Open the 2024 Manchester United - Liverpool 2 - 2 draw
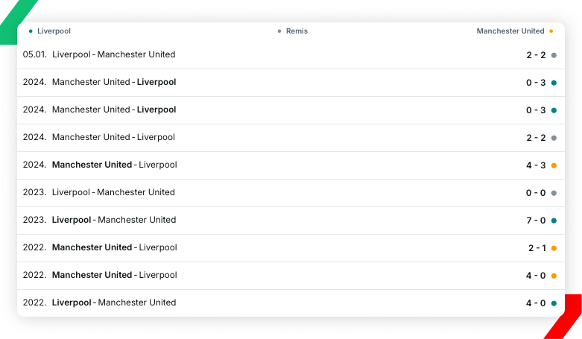 click(x=113, y=137)
